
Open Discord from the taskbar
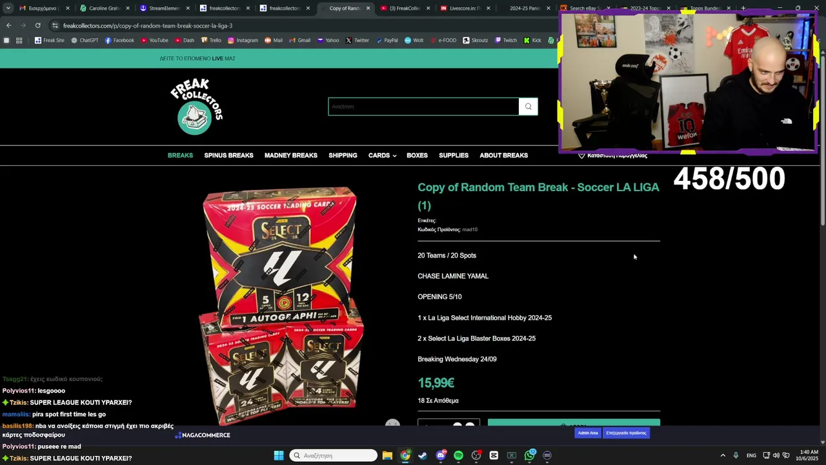[441, 455]
